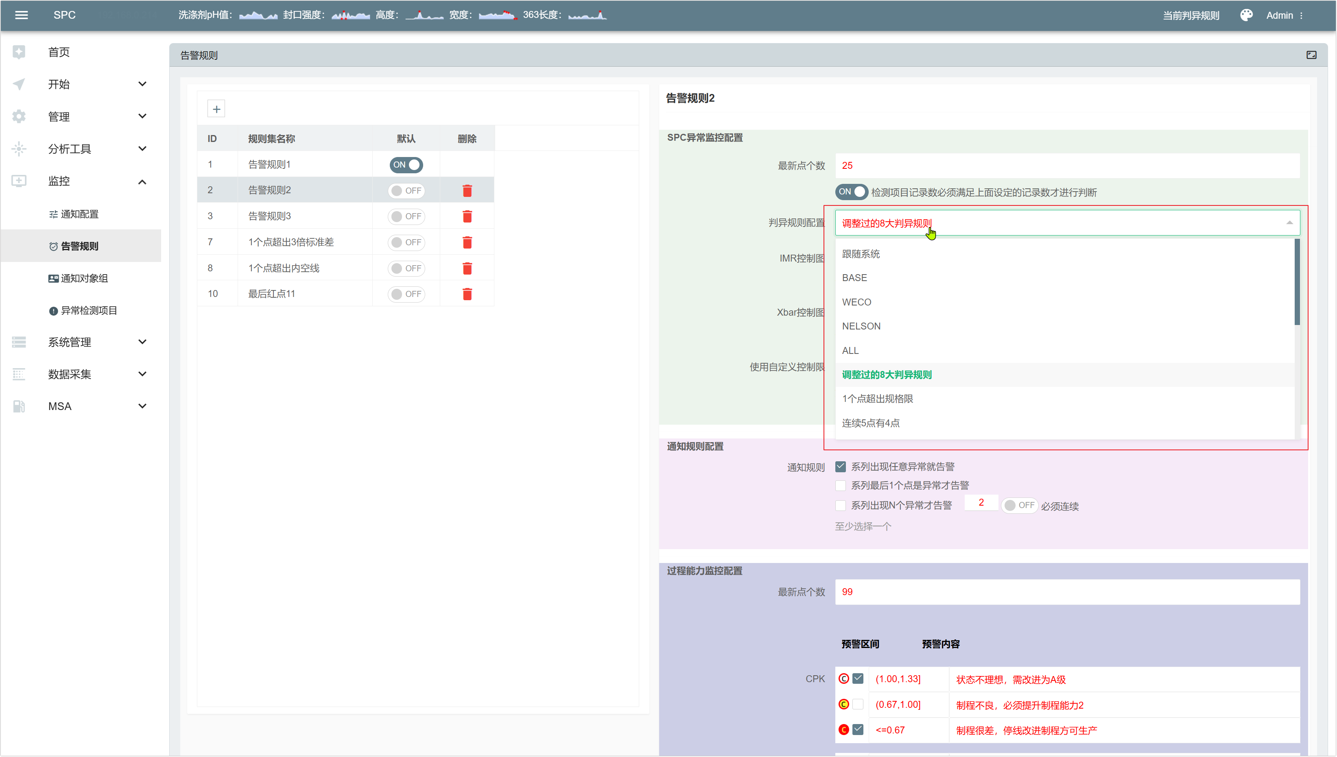
Task: Add a new rule set with plus button
Action: tap(216, 109)
